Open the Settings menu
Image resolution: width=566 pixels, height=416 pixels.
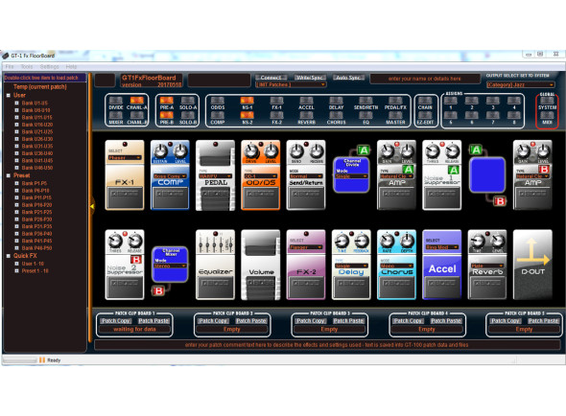pos(50,67)
